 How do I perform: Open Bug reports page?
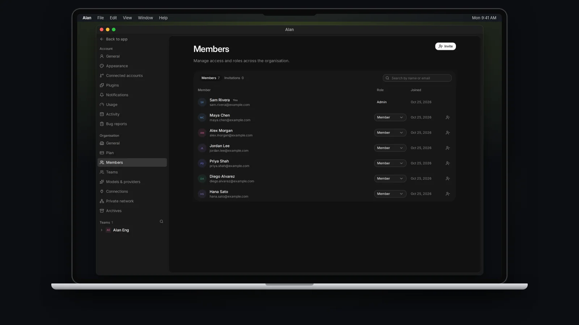[132, 124]
